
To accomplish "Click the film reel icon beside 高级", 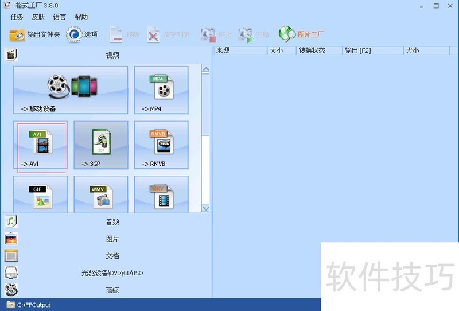I will pyautogui.click(x=11, y=290).
